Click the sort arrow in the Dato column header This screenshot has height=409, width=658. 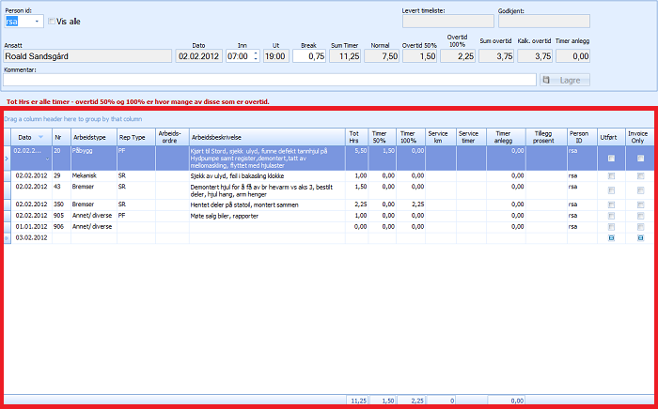click(x=40, y=137)
